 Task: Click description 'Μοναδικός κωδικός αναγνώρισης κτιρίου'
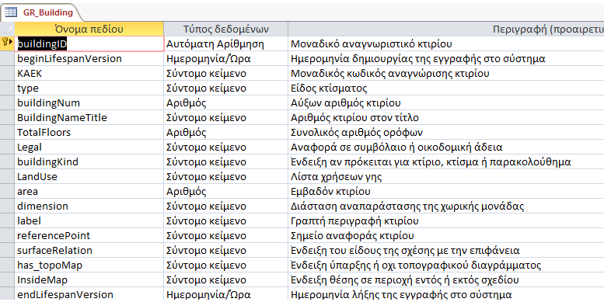[x=389, y=73]
